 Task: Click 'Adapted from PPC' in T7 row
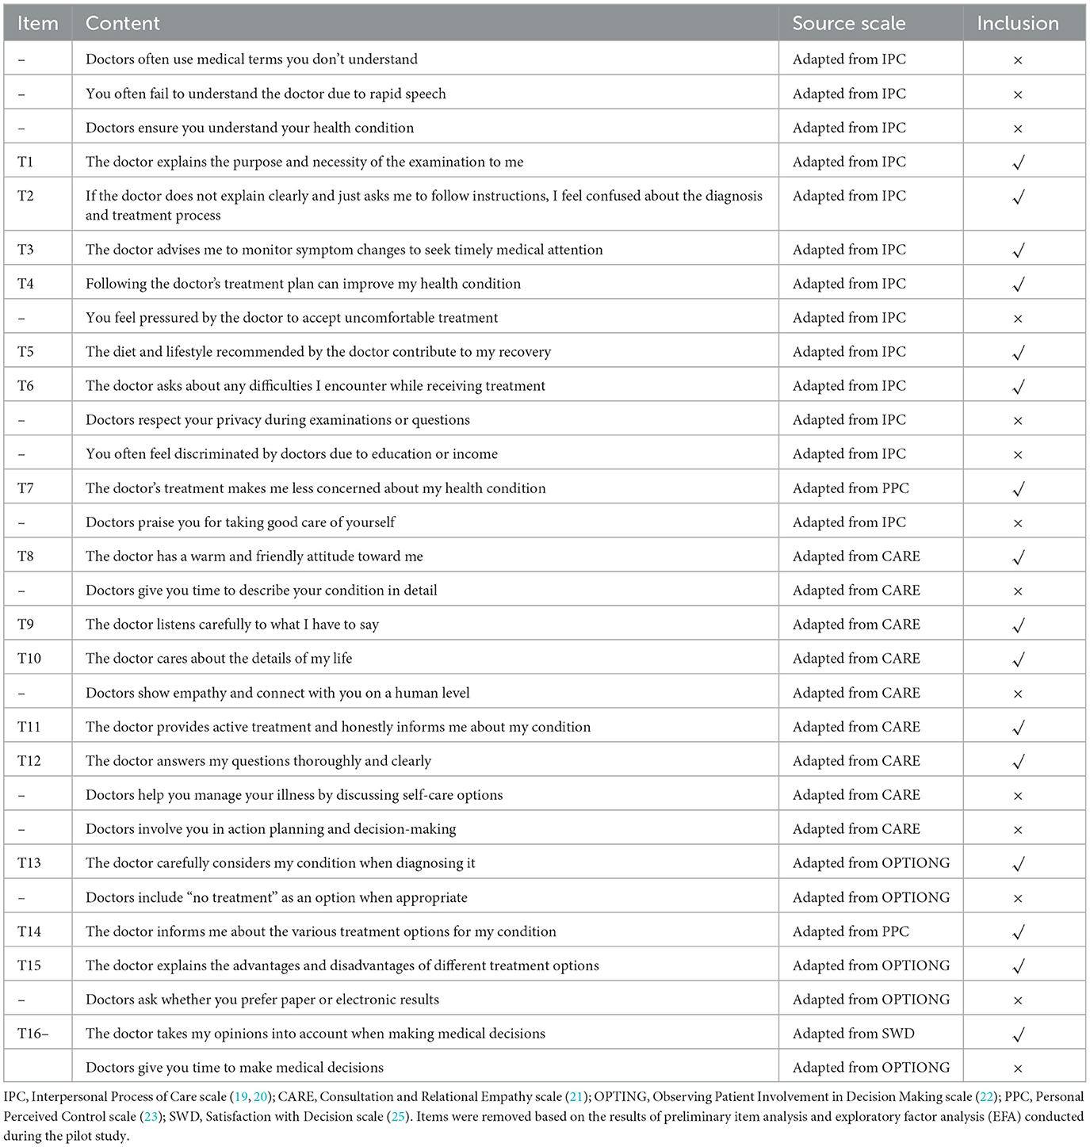(x=851, y=488)
